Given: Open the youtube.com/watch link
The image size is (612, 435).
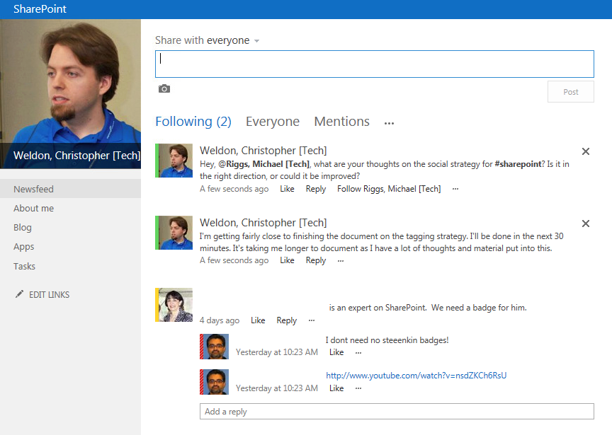Looking at the screenshot, I should [416, 376].
